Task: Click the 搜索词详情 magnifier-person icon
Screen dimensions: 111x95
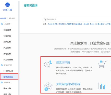Action: [x=48, y=64]
